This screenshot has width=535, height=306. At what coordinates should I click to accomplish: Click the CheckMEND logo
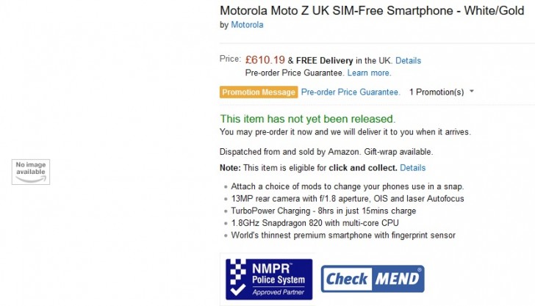pyautogui.click(x=373, y=279)
